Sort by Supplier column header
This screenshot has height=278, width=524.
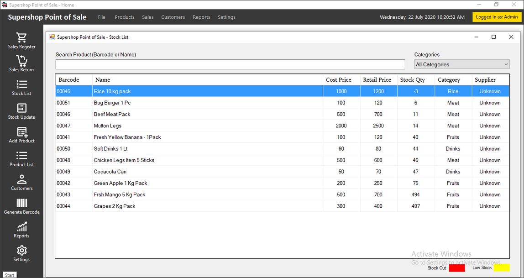click(x=491, y=80)
